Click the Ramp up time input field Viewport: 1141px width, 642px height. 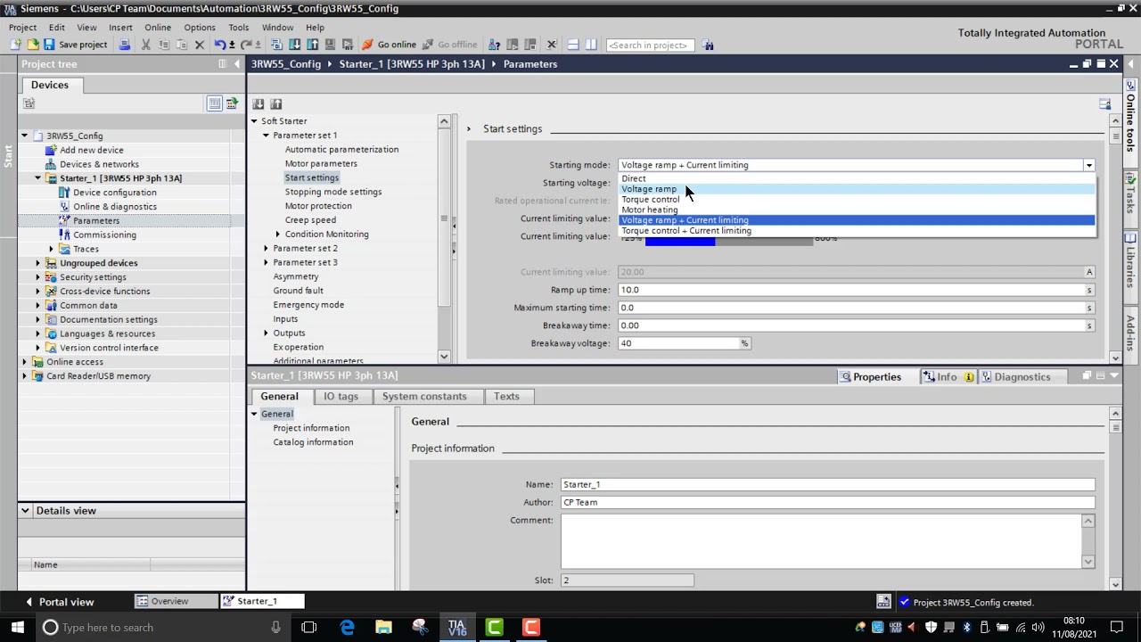[851, 290]
